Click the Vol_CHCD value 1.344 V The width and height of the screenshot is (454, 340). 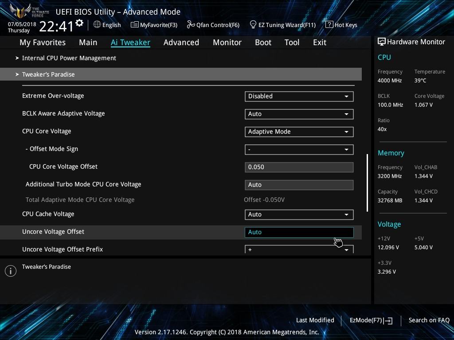click(x=423, y=201)
